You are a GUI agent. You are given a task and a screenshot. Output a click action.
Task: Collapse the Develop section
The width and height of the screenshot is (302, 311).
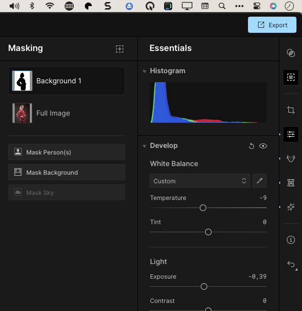click(144, 146)
